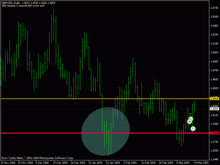Click the 1.5600 price axis label
This screenshot has width=220, height=165.
214,17
